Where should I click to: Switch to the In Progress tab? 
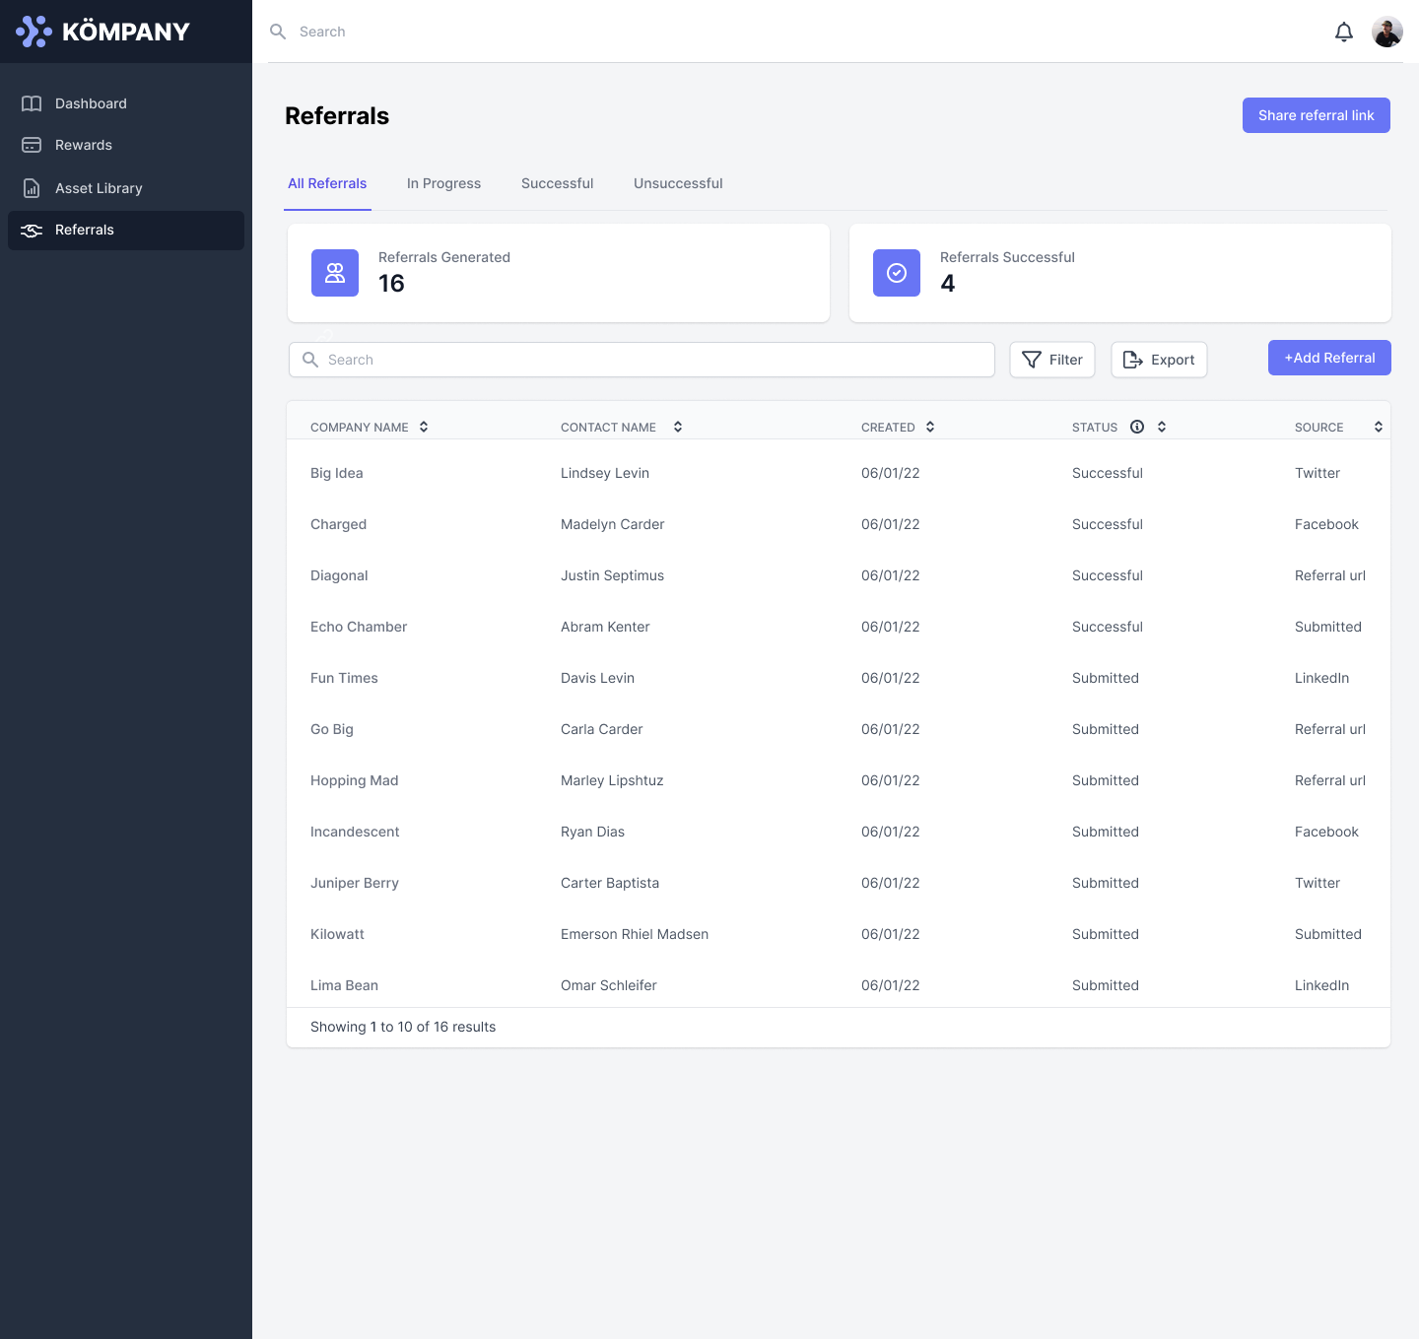(443, 183)
